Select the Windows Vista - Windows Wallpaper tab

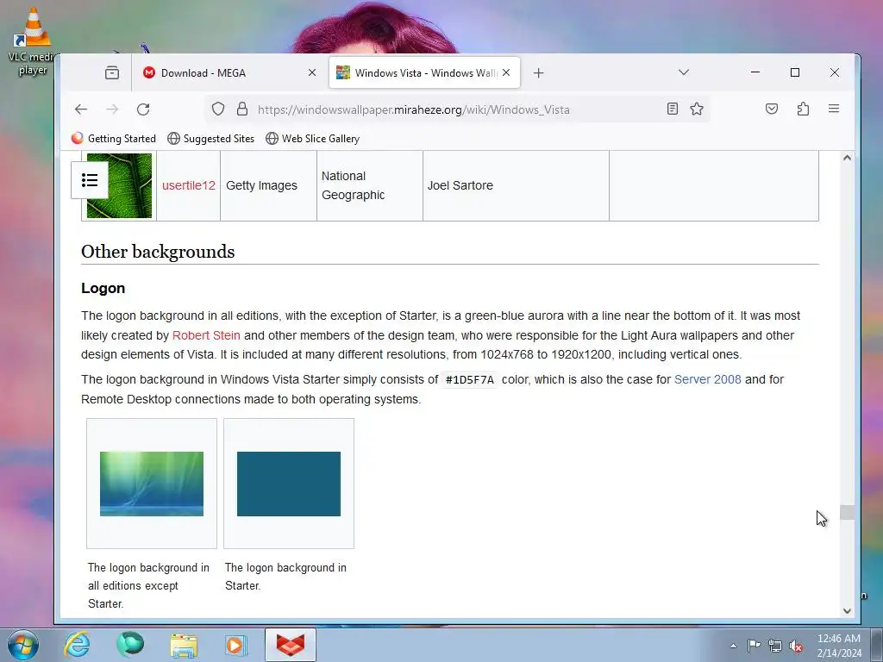[x=424, y=72]
